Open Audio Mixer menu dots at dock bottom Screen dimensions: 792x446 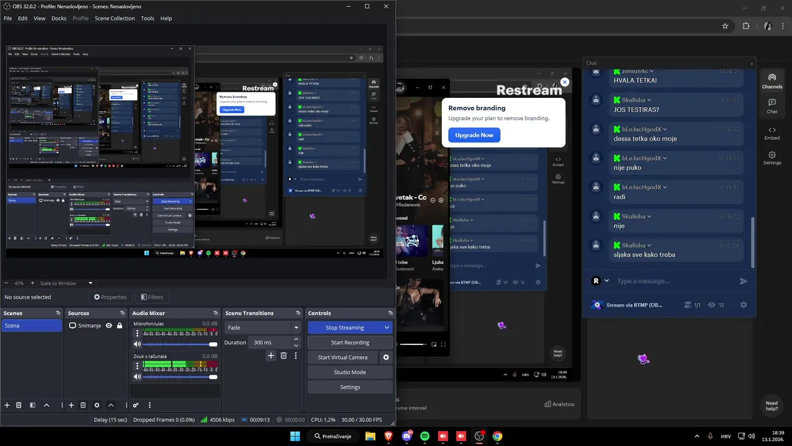(149, 405)
